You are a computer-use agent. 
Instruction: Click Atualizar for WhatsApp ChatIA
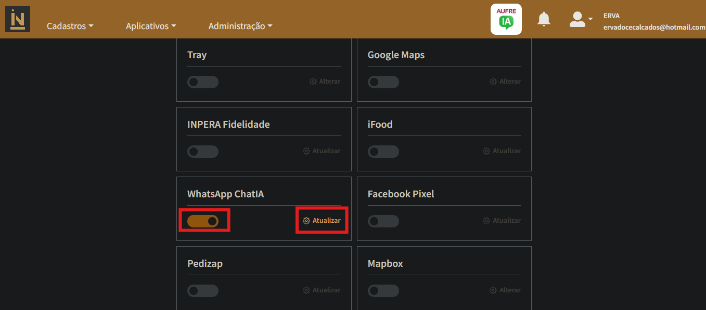tap(326, 221)
